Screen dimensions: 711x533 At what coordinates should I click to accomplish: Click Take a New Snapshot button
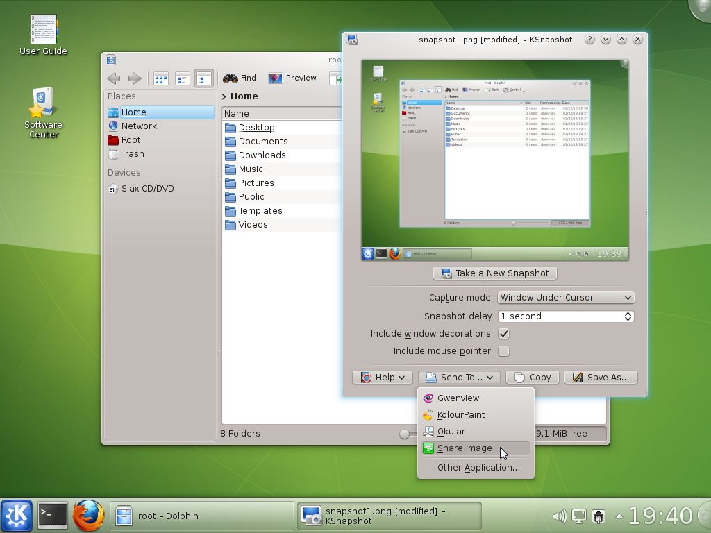pos(495,273)
